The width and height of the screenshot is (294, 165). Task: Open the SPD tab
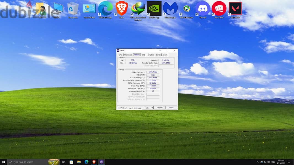tap(144, 55)
